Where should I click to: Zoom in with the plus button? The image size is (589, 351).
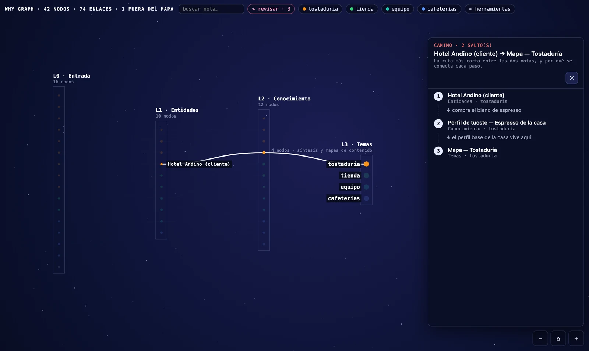click(576, 339)
